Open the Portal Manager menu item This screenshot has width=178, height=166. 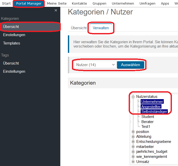click(x=29, y=3)
